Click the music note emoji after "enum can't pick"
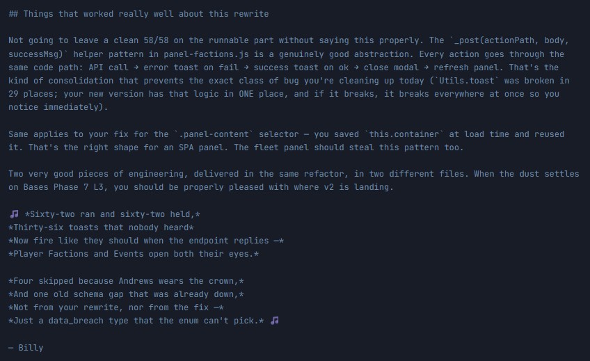Image resolution: width=590 pixels, height=361 pixels. pos(275,321)
